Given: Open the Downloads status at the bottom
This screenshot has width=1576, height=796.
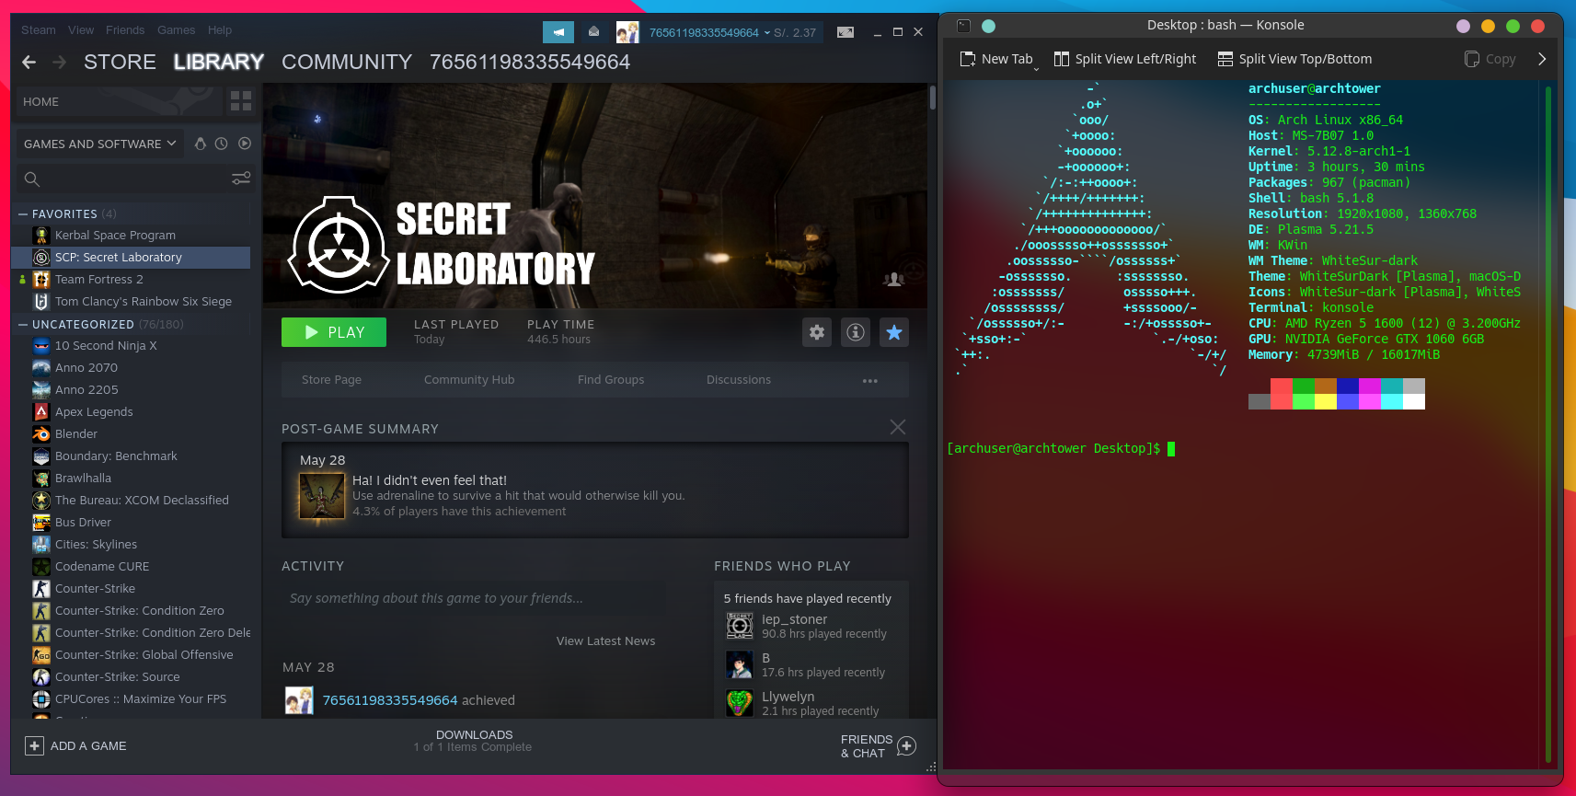Looking at the screenshot, I should 474,741.
